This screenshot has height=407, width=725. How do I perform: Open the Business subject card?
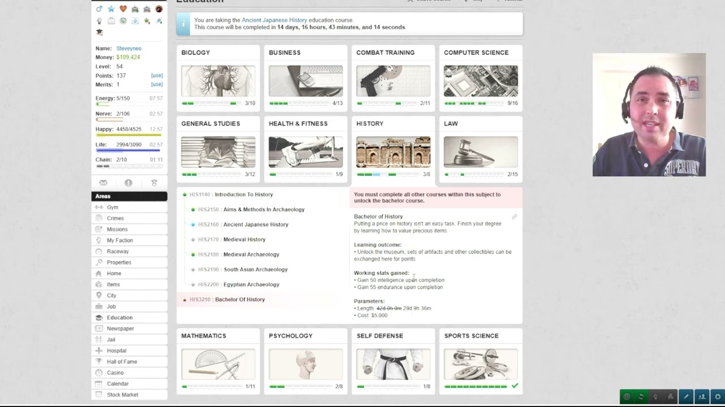pyautogui.click(x=306, y=78)
